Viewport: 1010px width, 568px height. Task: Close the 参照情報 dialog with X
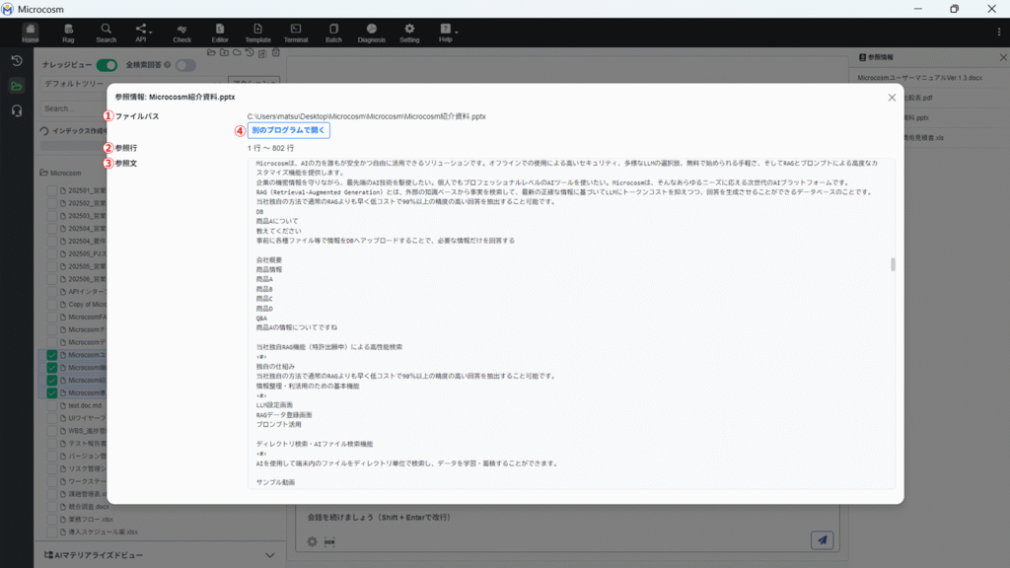click(892, 98)
